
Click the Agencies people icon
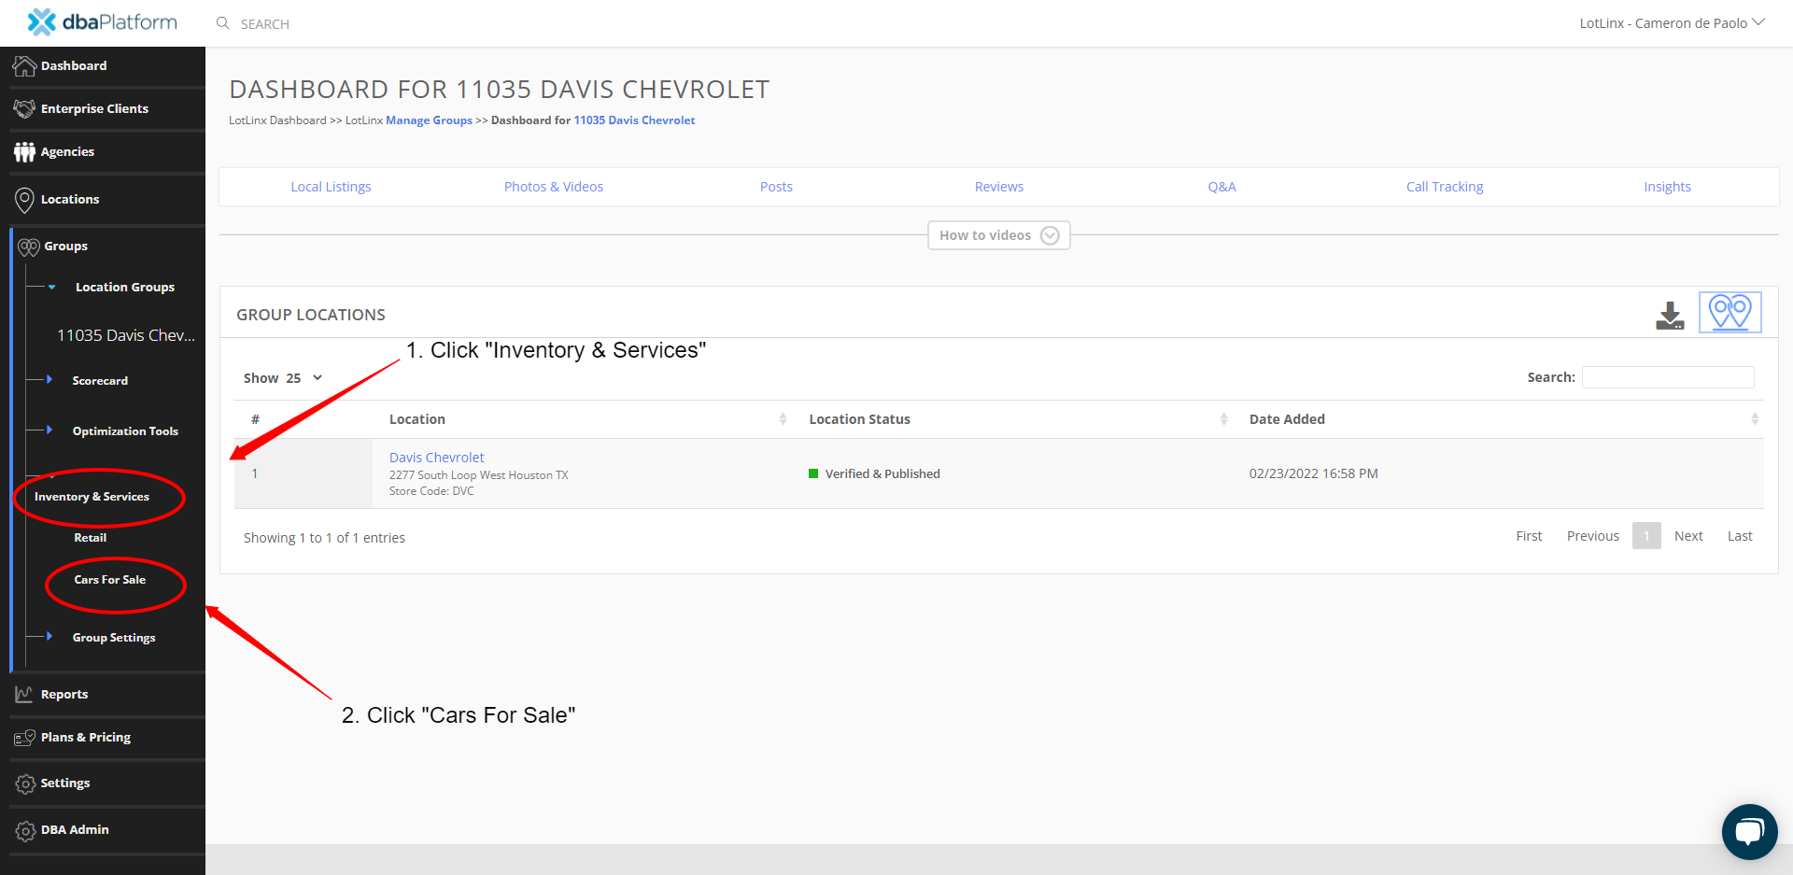coord(24,151)
